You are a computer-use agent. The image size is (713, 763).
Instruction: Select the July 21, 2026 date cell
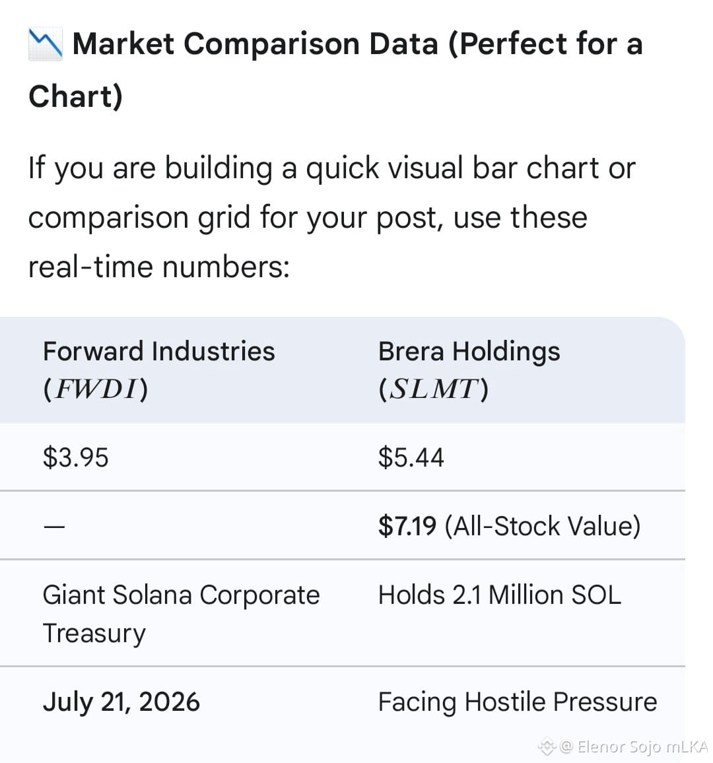click(x=121, y=702)
